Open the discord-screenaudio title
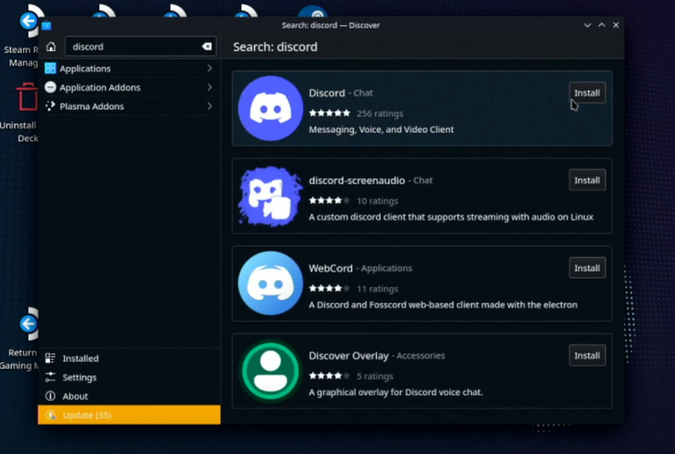Viewport: 675px width, 454px height. pyautogui.click(x=357, y=180)
